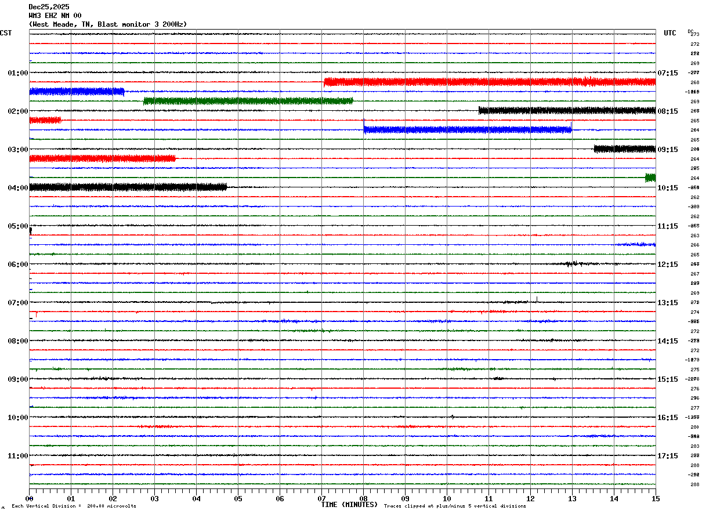Select minute tick label 10 on time axis

pos(447,498)
